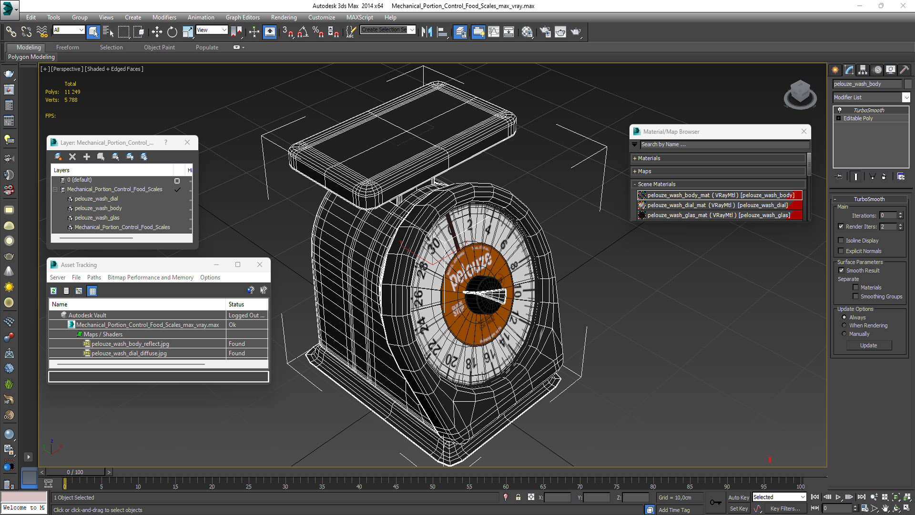Click Add Time Tag label
Viewport: 915px width, 515px height.
coord(674,510)
